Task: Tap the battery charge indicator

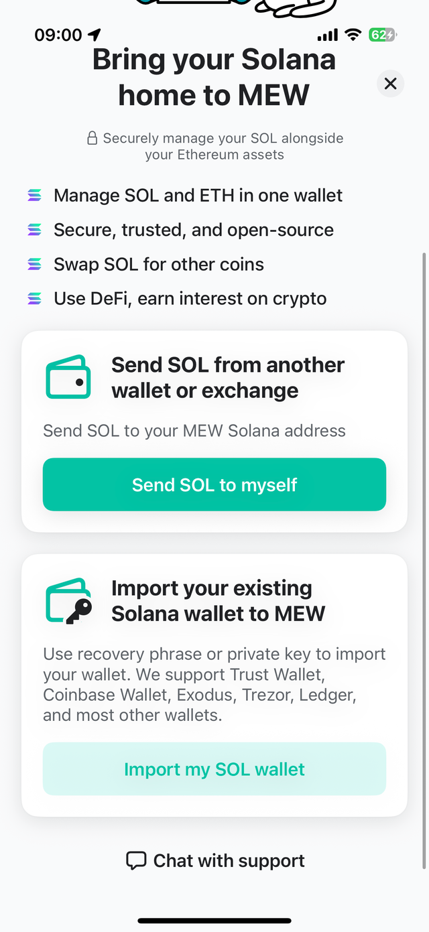Action: (382, 34)
